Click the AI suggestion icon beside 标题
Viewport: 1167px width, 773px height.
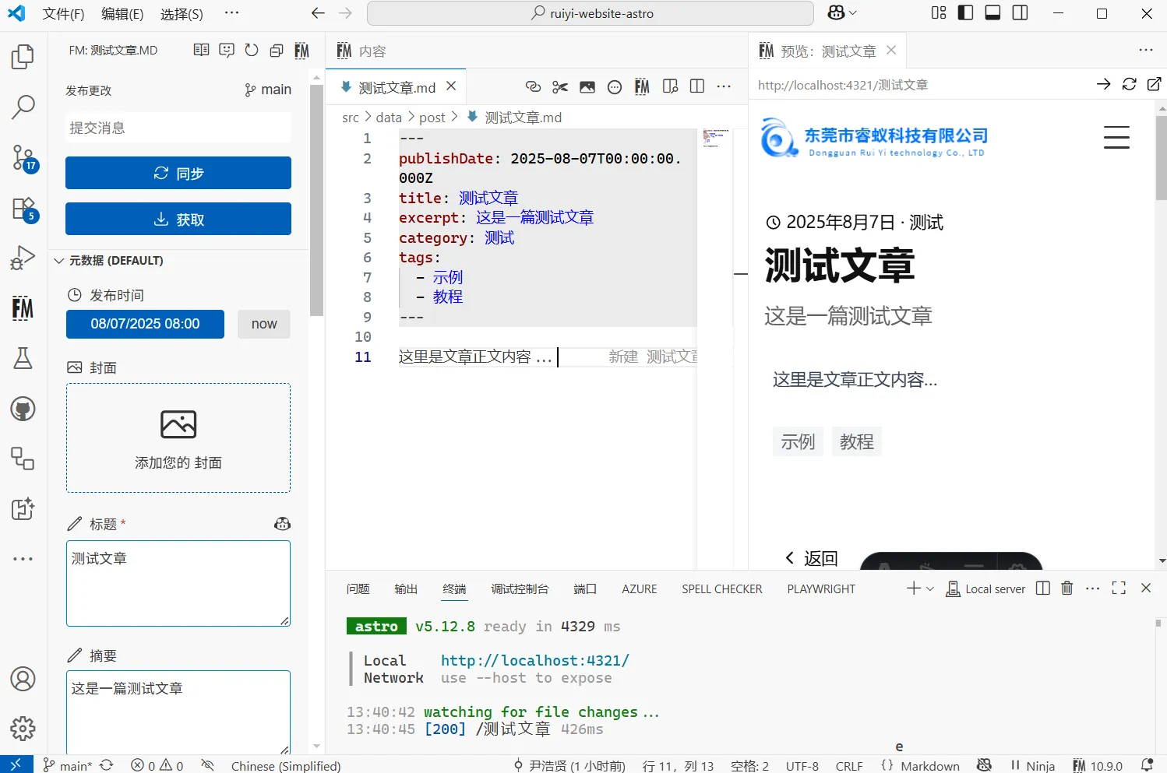pyautogui.click(x=282, y=524)
